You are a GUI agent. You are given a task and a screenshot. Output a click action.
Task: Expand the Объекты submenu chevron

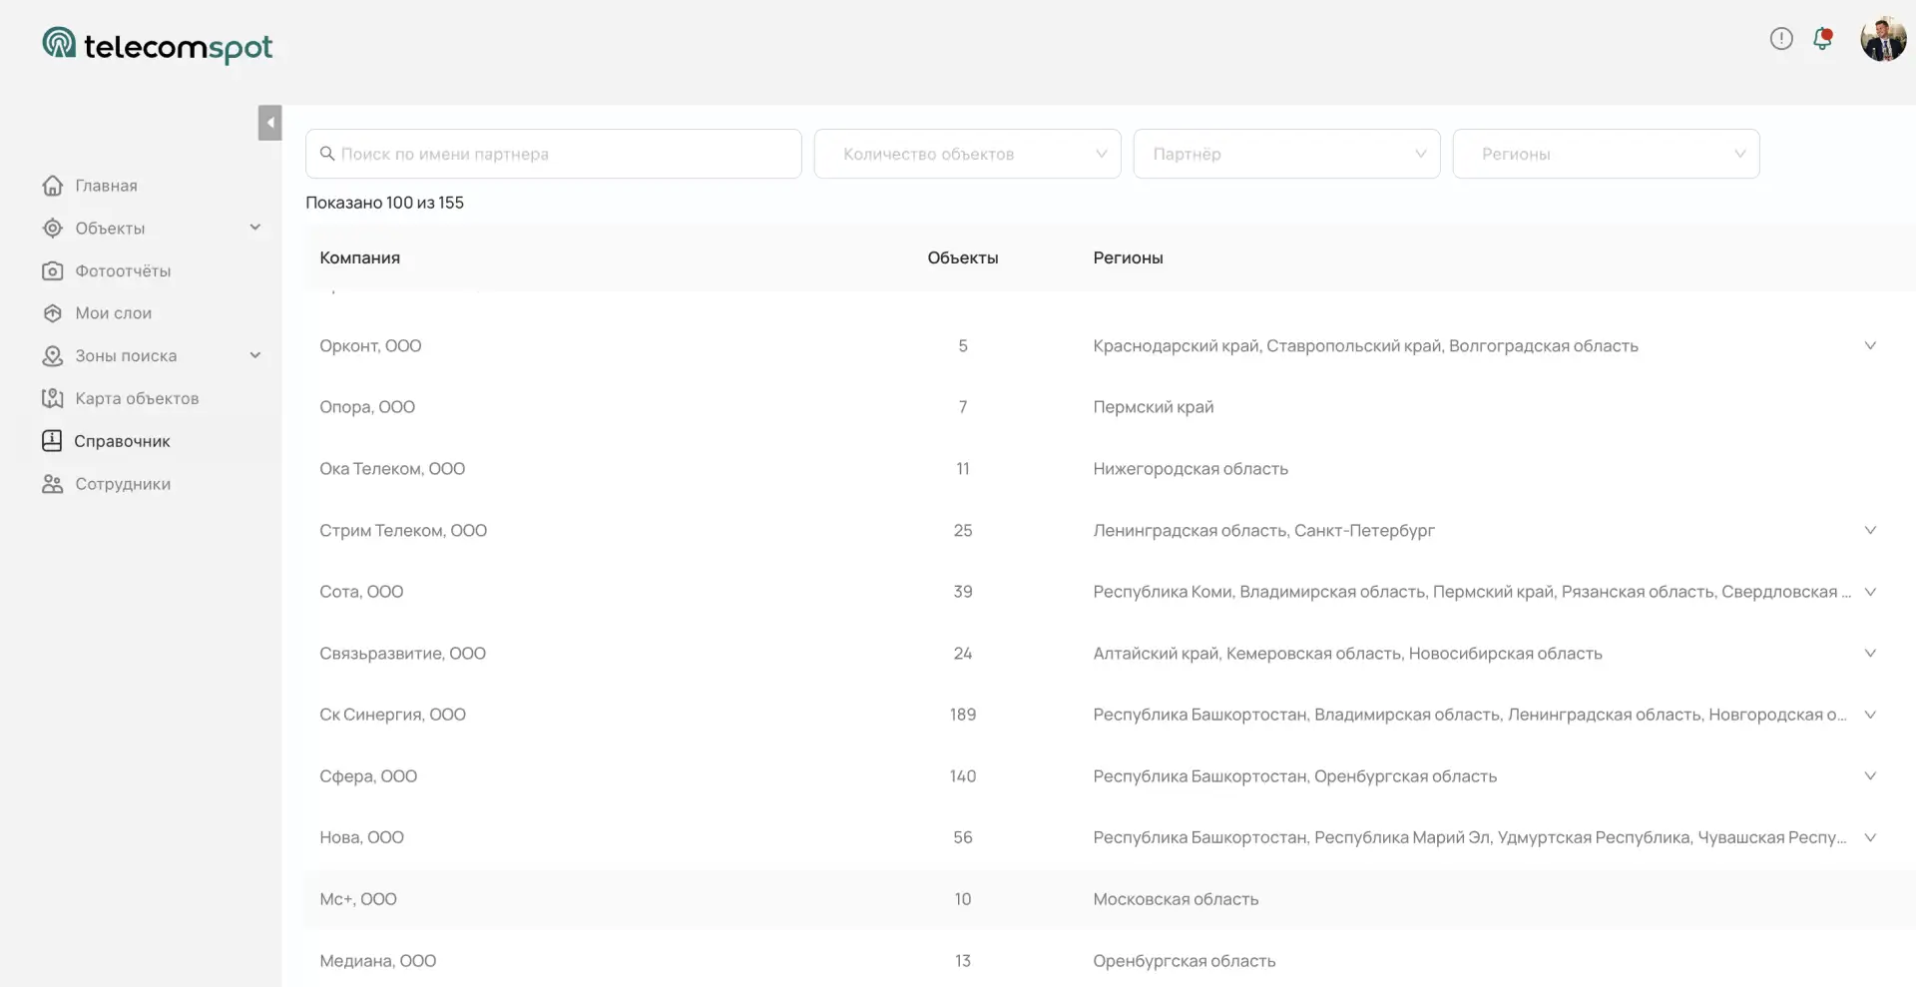tap(255, 228)
